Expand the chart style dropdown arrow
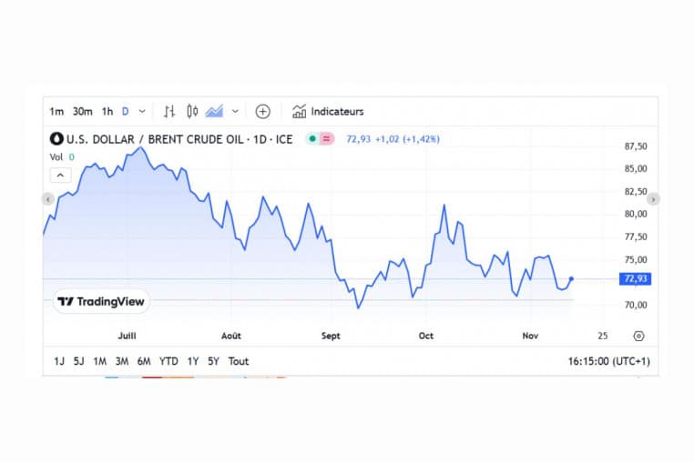 [235, 112]
